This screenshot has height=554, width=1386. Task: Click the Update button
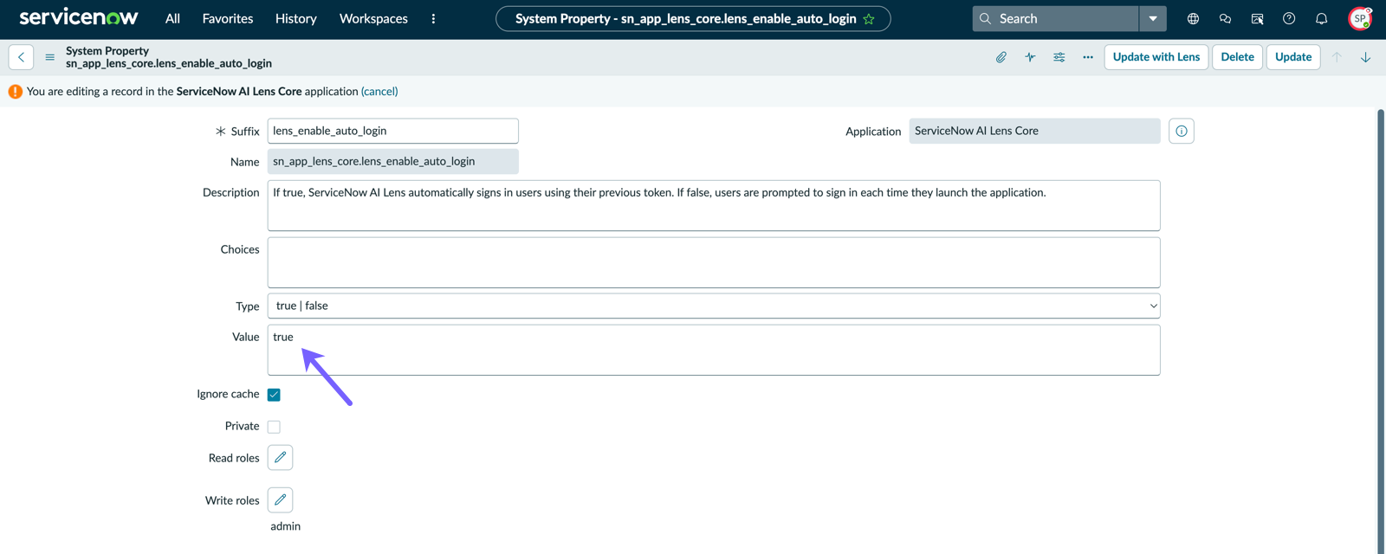click(1293, 57)
